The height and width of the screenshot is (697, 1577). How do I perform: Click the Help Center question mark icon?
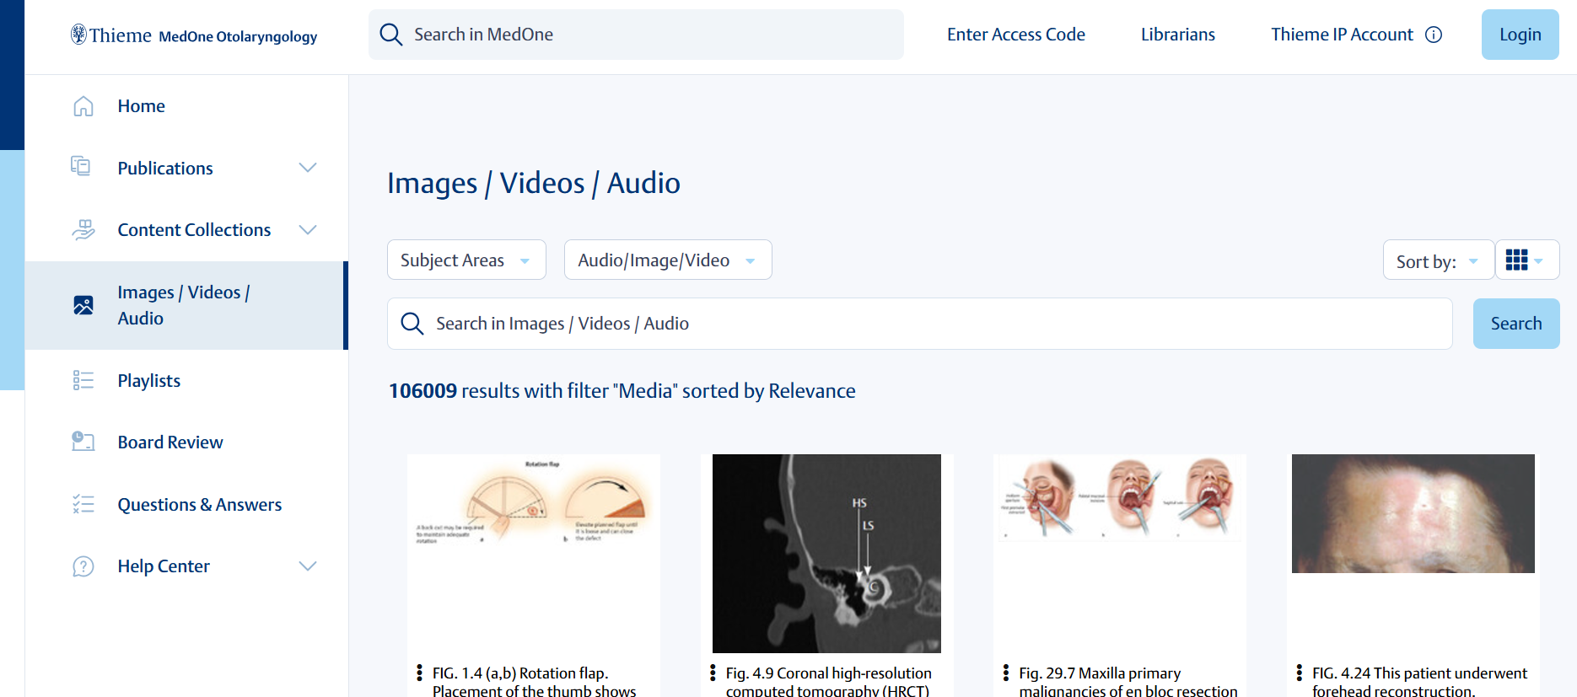coord(83,566)
